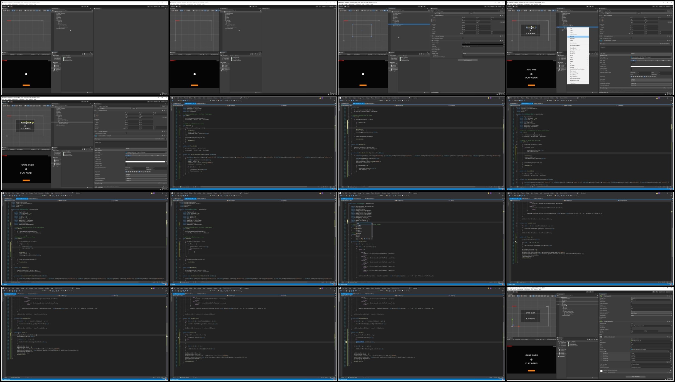Toggle Auto Size in the Game Over Text inspector
Image resolution: width=675 pixels, height=382 pixels.
pyautogui.click(x=126, y=159)
